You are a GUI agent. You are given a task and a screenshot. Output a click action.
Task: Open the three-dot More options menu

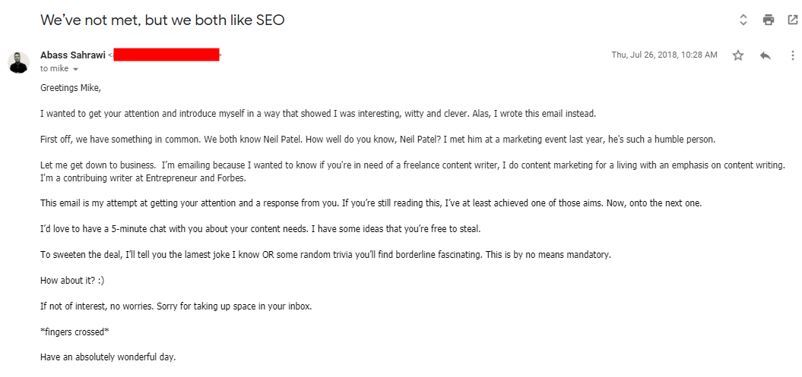pos(792,55)
